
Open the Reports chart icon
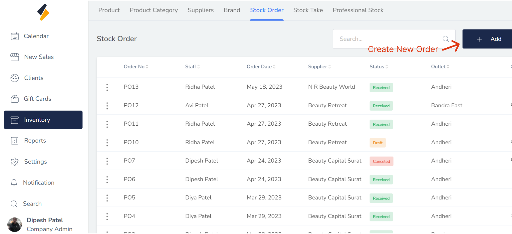(x=14, y=141)
